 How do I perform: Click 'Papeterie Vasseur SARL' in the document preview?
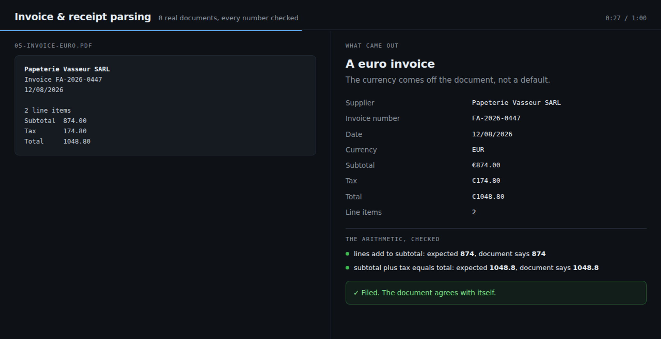[x=67, y=69]
